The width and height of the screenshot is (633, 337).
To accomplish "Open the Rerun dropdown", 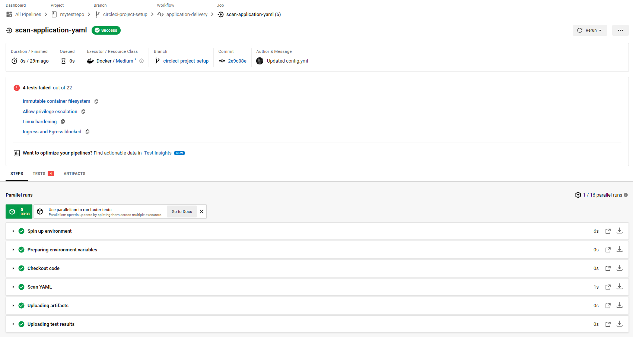I will [x=590, y=31].
